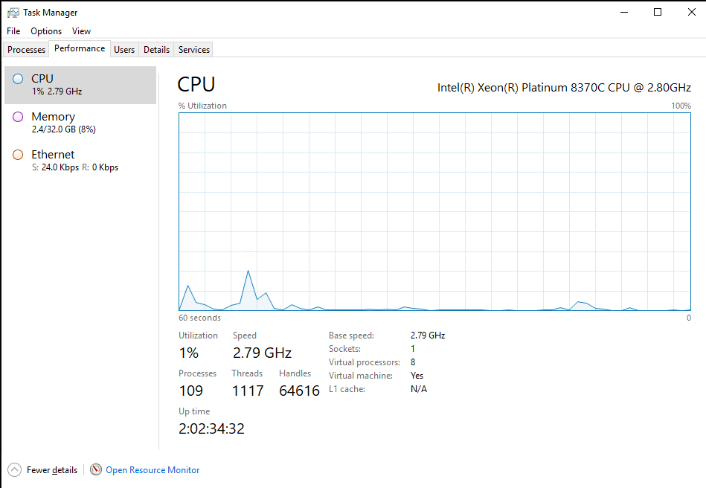706x488 pixels.
Task: Open Resource Monitor link
Action: coord(153,470)
